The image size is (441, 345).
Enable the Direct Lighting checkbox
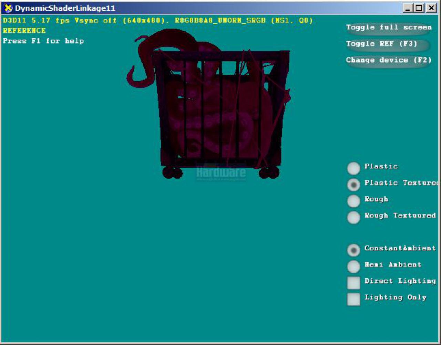353,283
